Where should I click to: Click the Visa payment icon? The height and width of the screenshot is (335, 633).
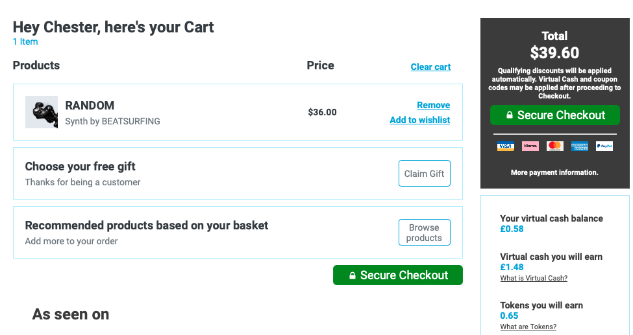click(506, 146)
